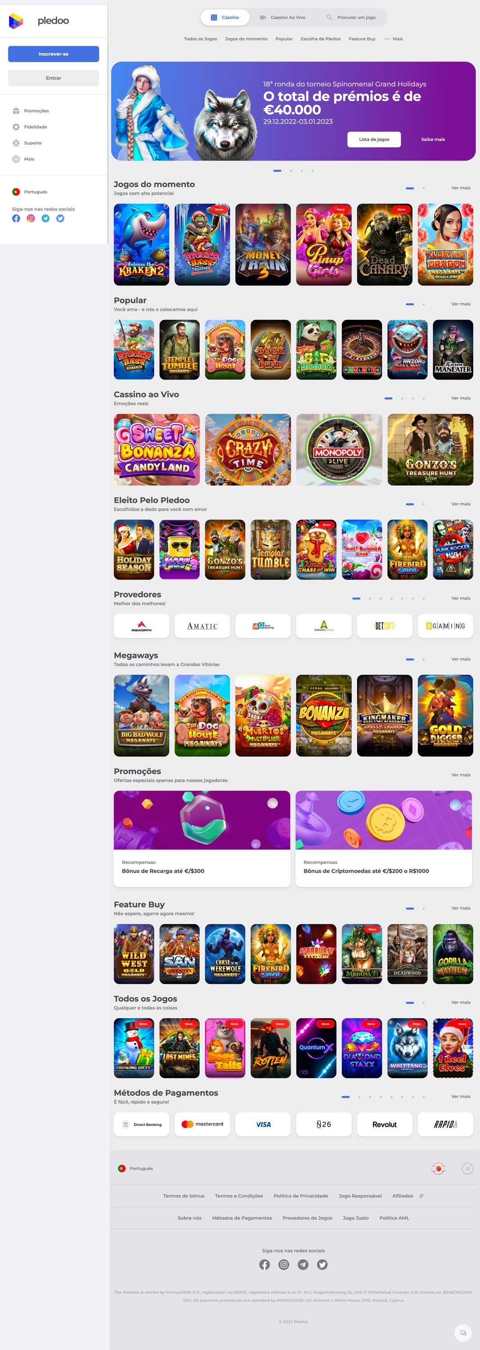Click the Inscrever-se button
Viewport: 480px width, 1350px height.
(54, 54)
